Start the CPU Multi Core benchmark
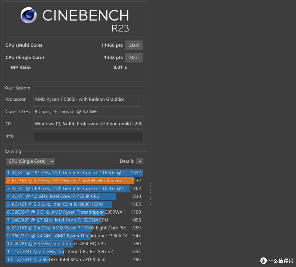The height and width of the screenshot is (267, 296). pos(134,45)
